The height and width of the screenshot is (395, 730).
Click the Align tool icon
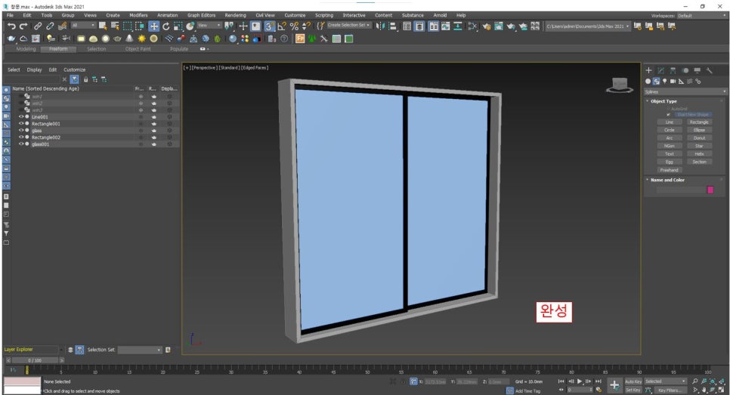[x=392, y=26]
